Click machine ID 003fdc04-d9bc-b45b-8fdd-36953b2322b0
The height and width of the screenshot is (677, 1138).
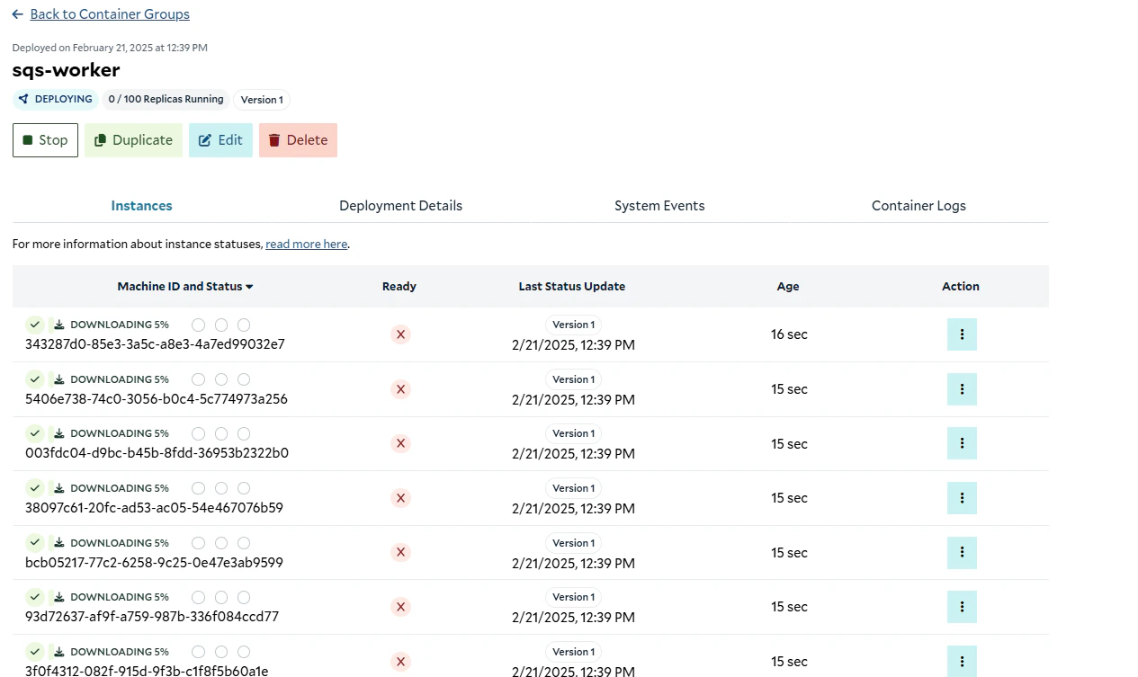click(157, 452)
